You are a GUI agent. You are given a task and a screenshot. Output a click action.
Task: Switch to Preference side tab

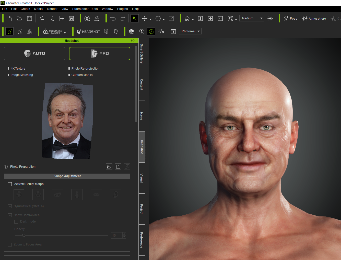tap(142, 240)
